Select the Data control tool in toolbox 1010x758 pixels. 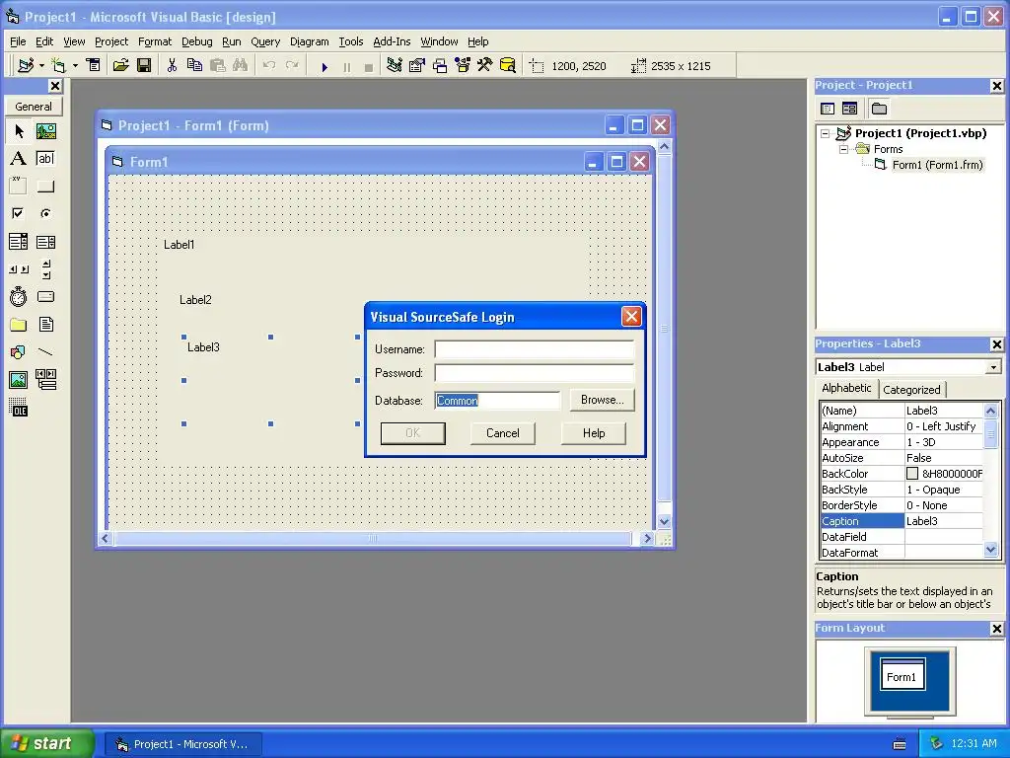tap(45, 380)
